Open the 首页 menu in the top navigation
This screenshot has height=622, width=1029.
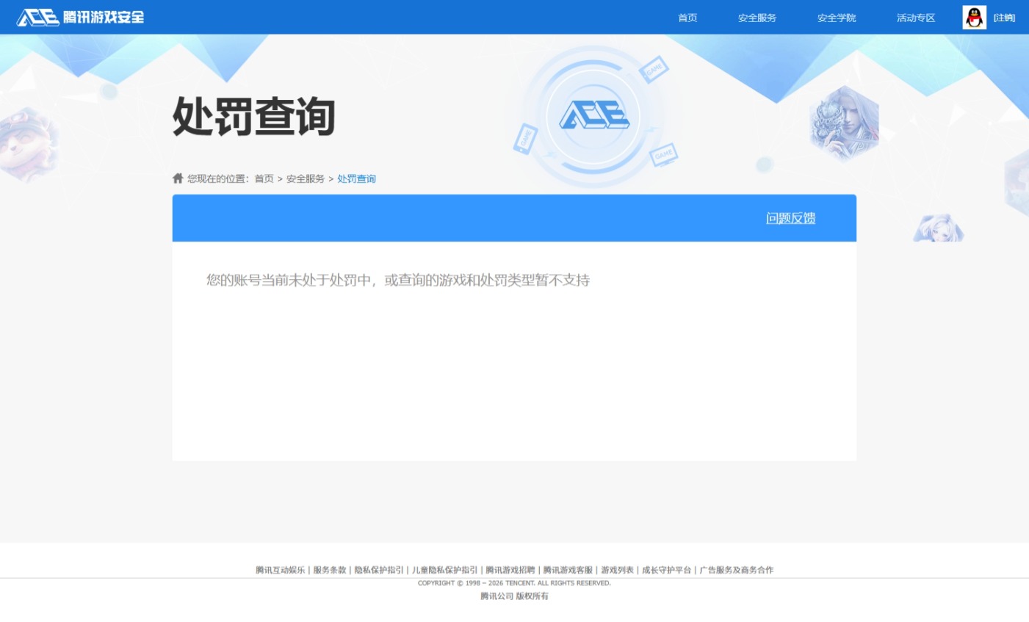click(687, 17)
